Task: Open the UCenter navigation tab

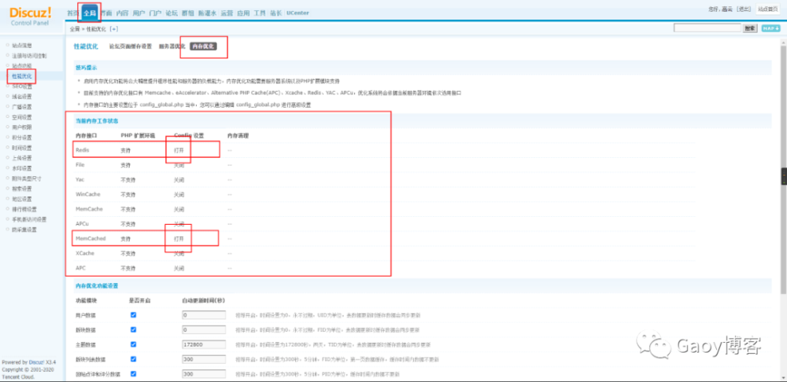Action: click(297, 13)
